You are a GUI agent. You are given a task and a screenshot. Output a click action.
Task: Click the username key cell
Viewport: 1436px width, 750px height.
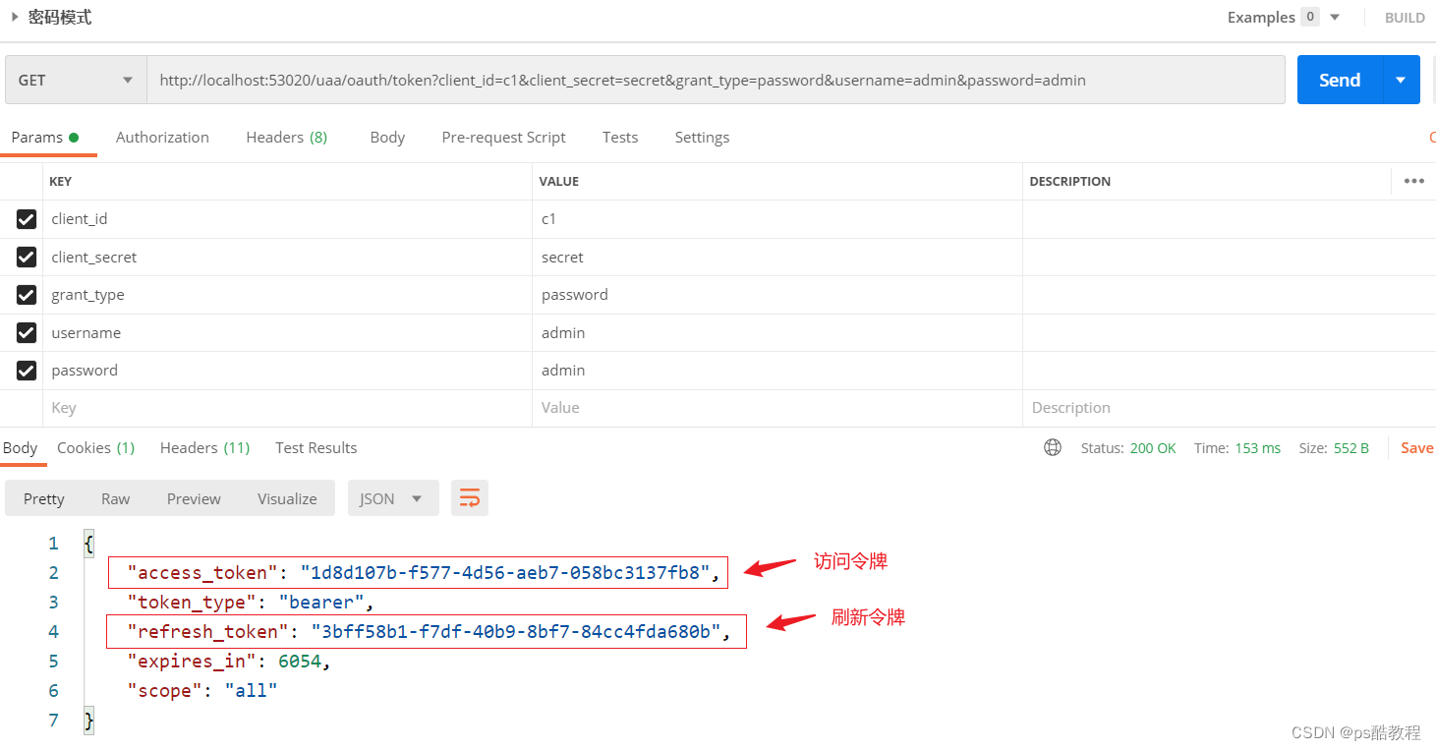[x=288, y=333]
